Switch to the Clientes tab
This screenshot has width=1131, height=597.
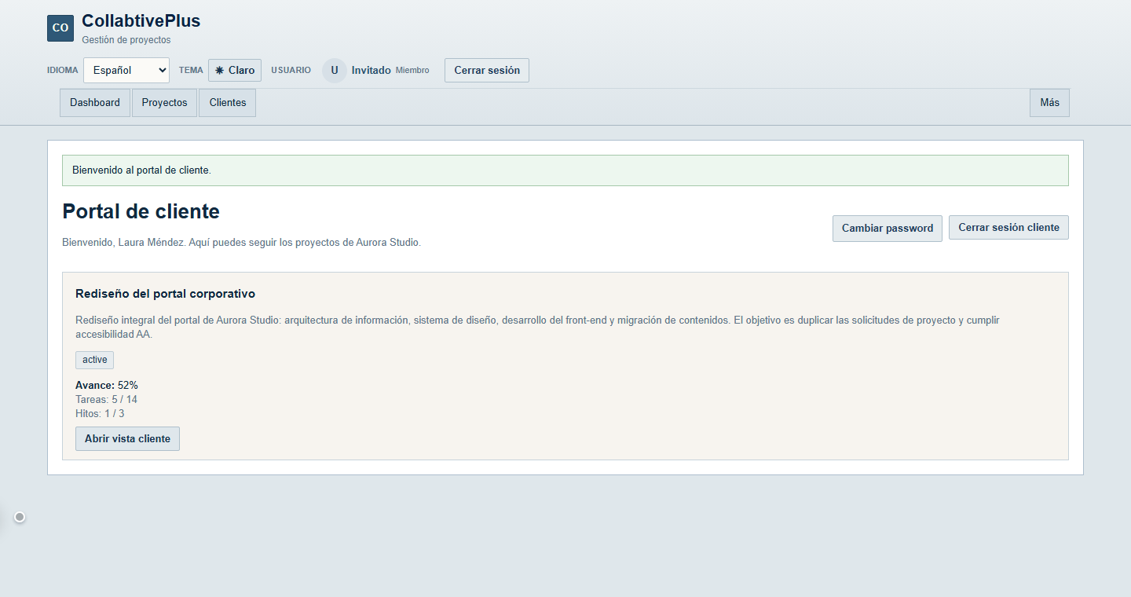coord(228,103)
